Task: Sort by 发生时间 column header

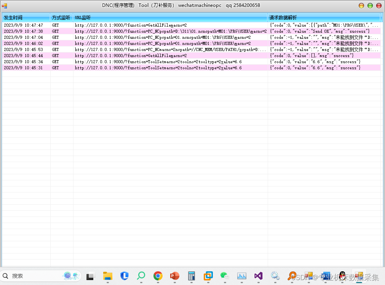Action: (x=26, y=18)
